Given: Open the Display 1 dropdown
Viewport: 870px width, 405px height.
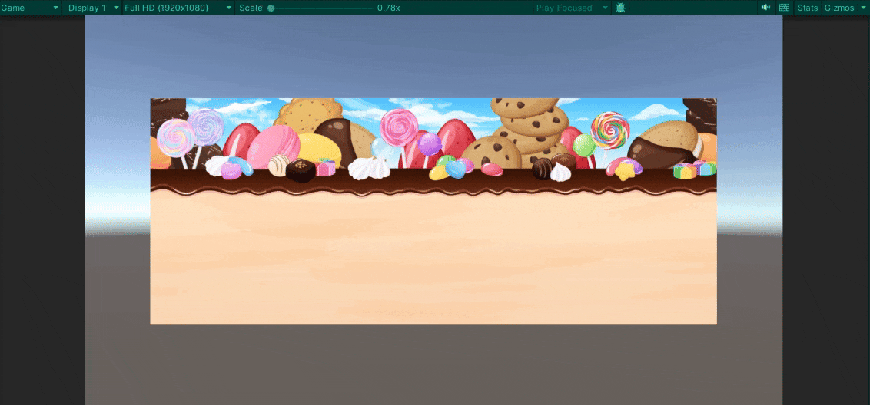Looking at the screenshot, I should click(x=92, y=8).
